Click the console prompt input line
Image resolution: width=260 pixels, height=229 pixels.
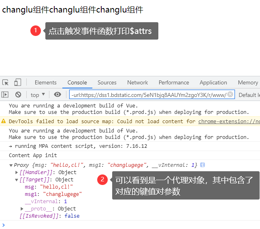click(130, 225)
